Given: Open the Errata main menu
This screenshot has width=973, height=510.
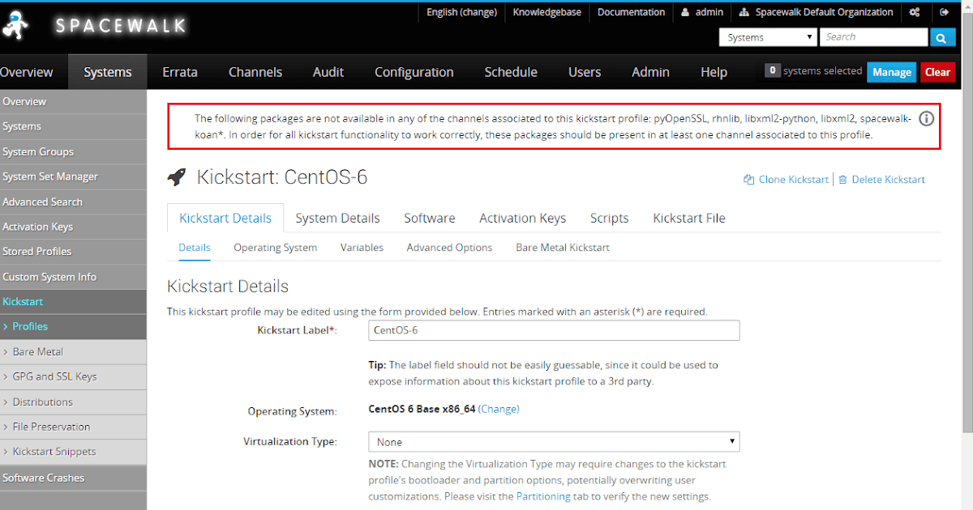Looking at the screenshot, I should pos(180,72).
